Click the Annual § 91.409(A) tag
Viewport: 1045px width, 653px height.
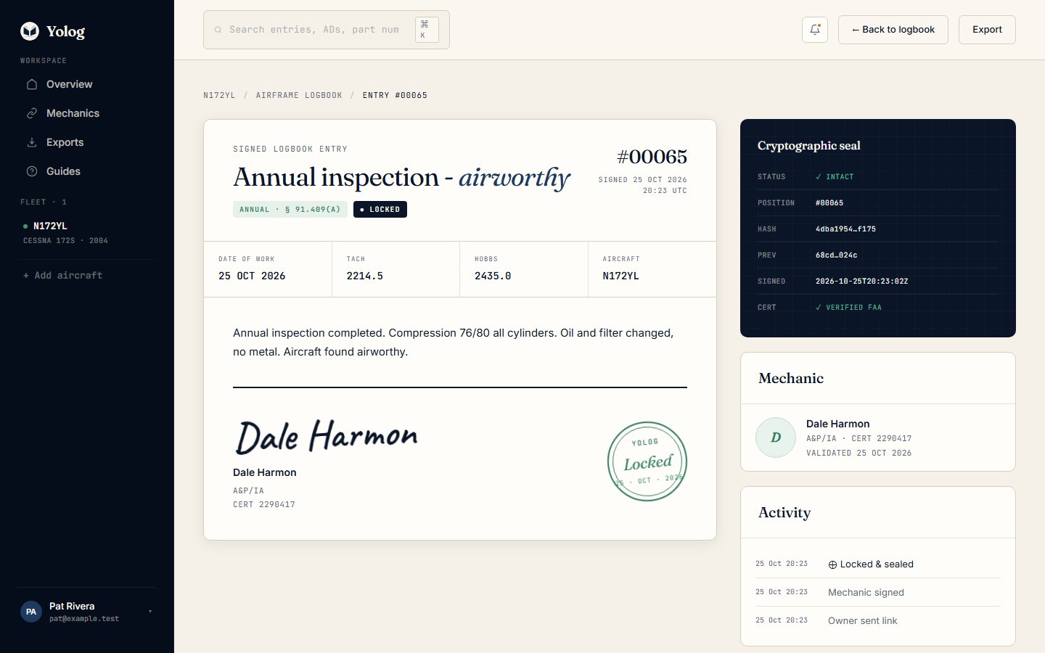tap(290, 209)
